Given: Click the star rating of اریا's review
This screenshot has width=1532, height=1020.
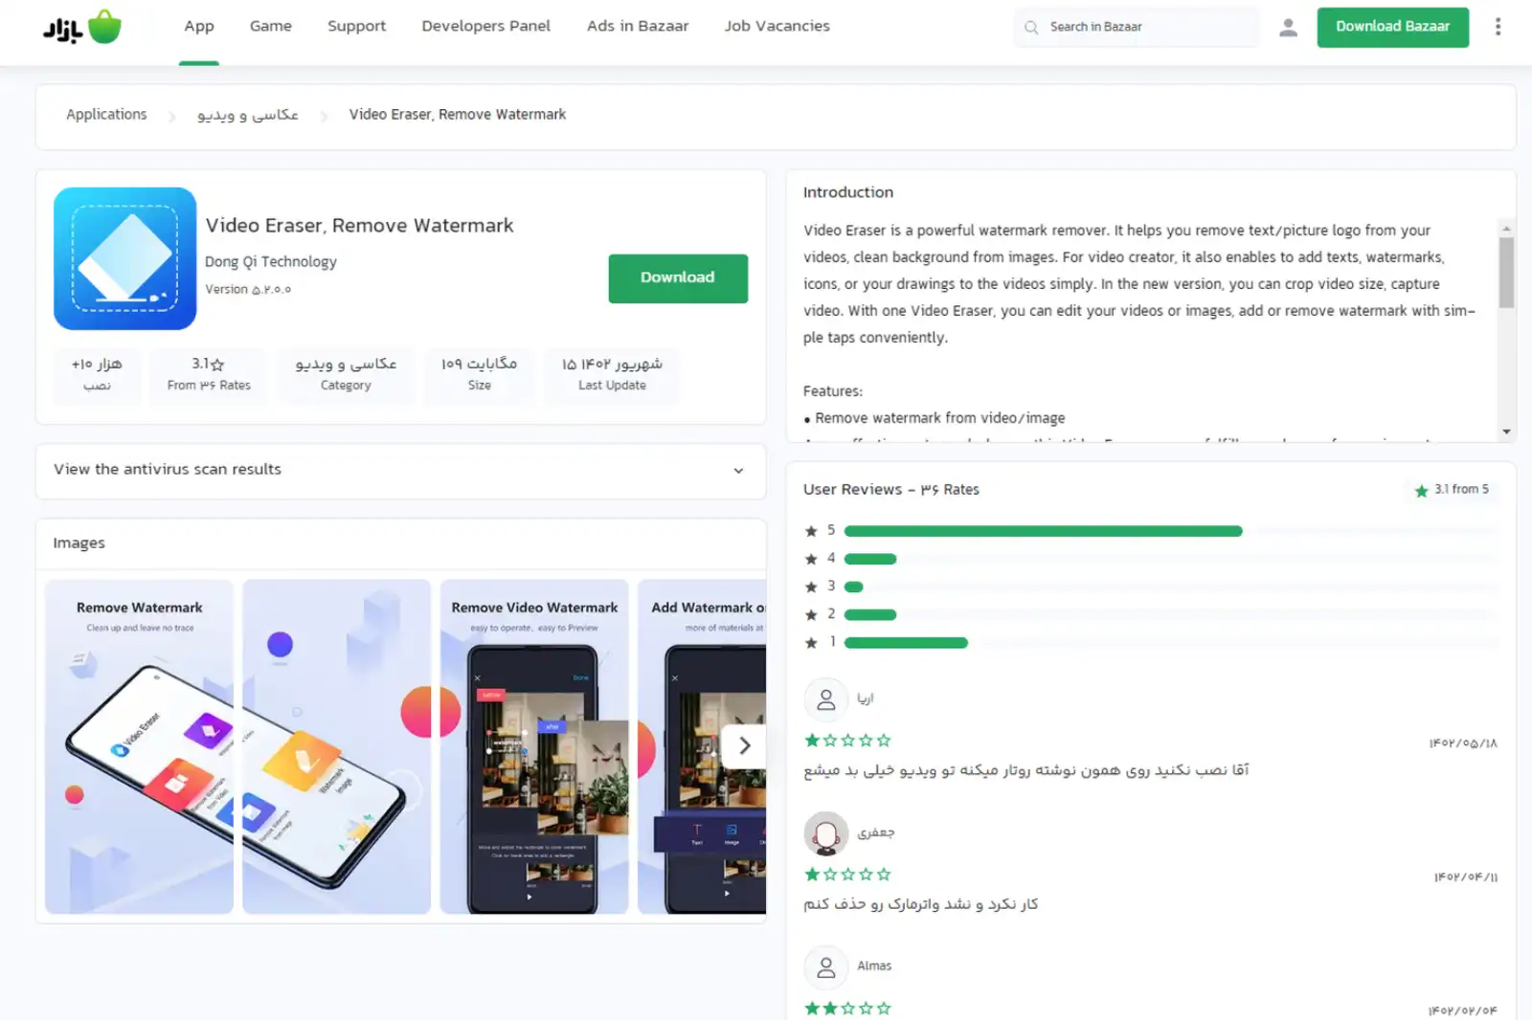Looking at the screenshot, I should [x=848, y=741].
